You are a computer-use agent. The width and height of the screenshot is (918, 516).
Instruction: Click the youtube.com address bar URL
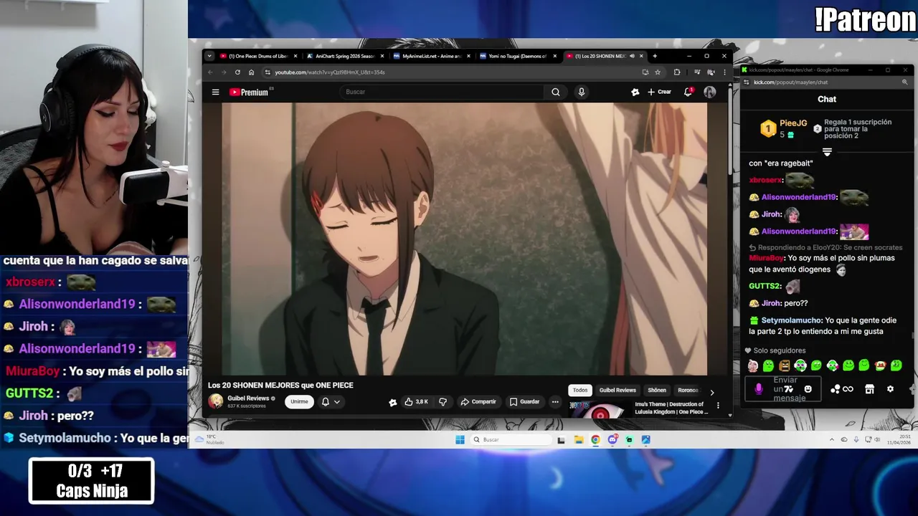click(x=330, y=72)
